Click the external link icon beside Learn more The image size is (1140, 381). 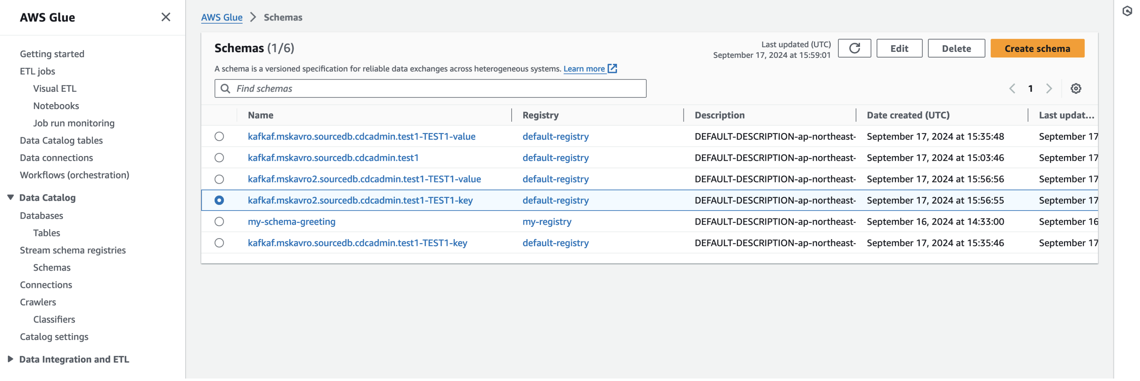pos(612,69)
